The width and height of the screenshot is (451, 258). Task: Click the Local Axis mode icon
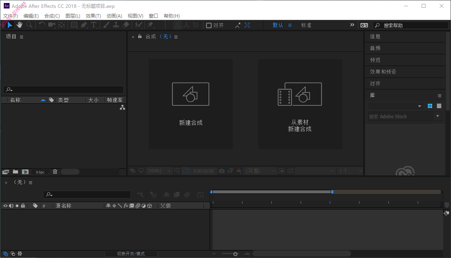coord(177,25)
